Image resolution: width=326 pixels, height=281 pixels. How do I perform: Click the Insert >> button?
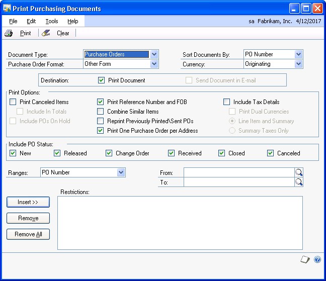(x=28, y=202)
